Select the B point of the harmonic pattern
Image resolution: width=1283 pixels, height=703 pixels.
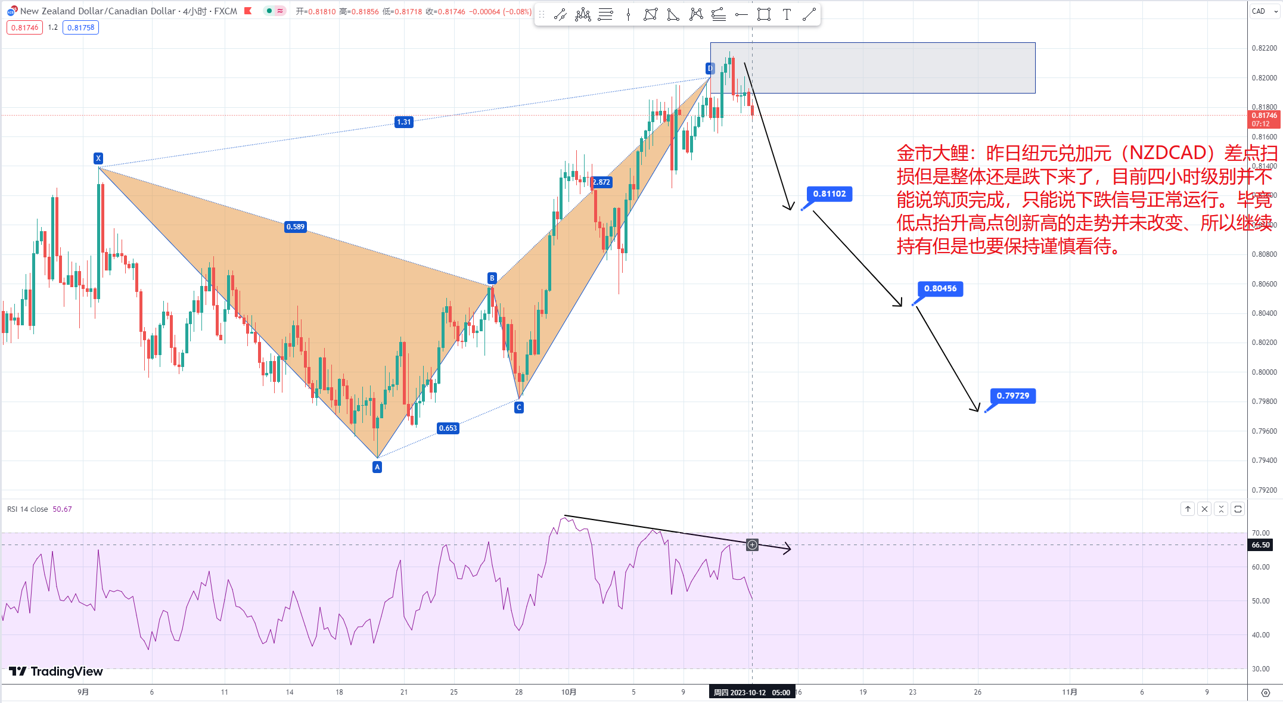click(x=492, y=278)
